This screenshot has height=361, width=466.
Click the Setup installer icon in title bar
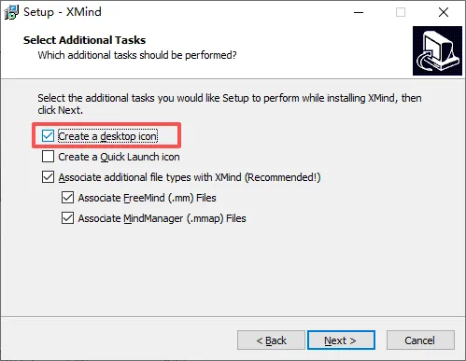11,12
